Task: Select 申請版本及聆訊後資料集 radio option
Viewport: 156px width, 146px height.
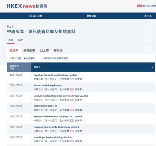Action: (x=41, y=59)
